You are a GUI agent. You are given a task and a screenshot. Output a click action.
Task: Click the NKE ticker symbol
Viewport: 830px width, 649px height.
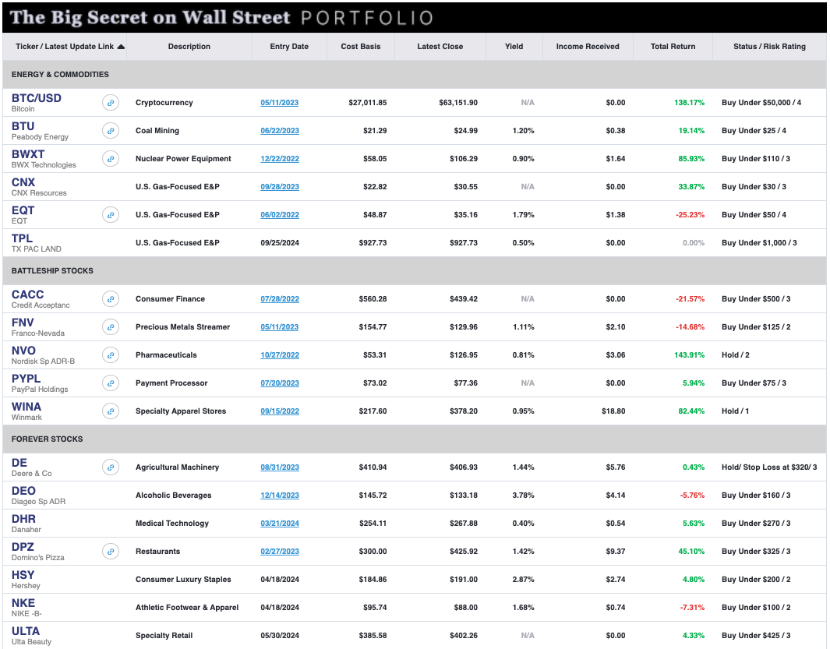[x=23, y=604]
